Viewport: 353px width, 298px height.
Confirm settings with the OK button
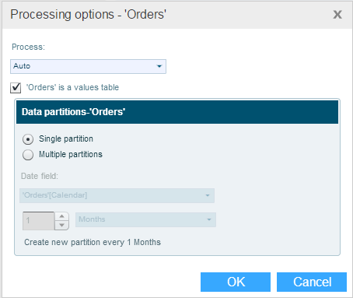(x=236, y=282)
